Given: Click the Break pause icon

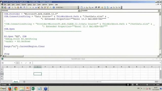Looking at the screenshot, I should [x=33, y=7].
